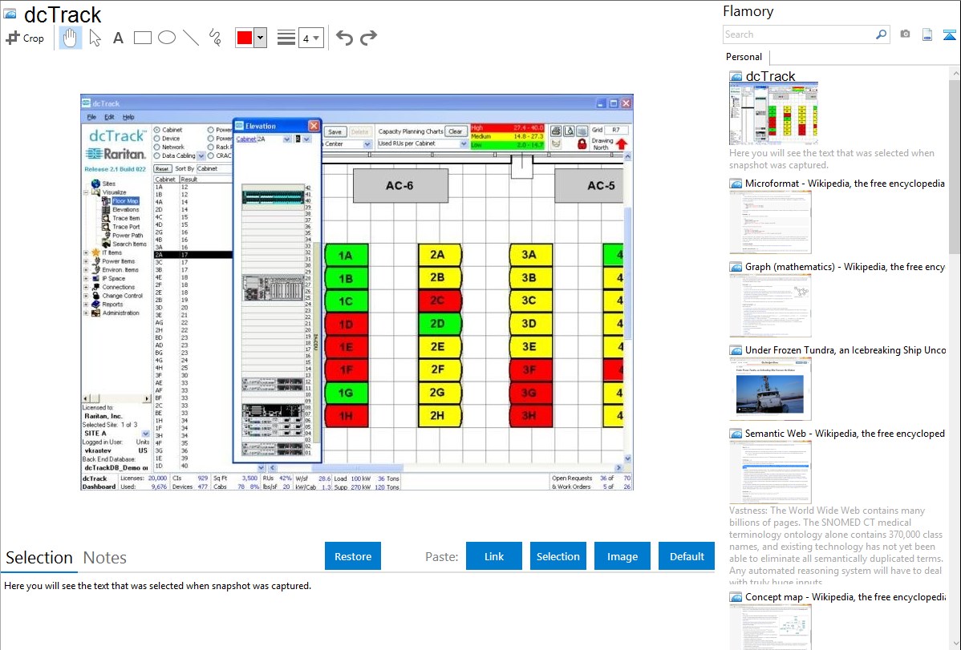Select the Network radio button
The width and height of the screenshot is (961, 650).
click(x=157, y=147)
